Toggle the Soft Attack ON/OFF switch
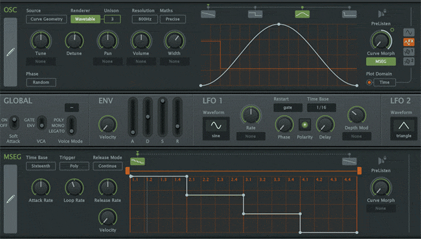The image size is (421, 239). [14, 122]
